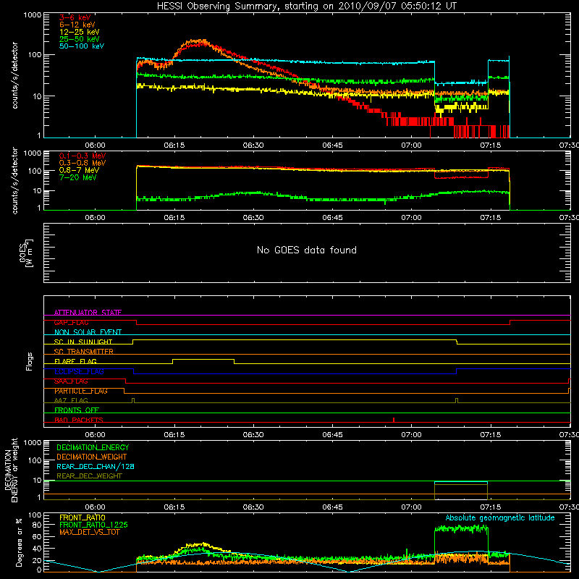Viewport: 579px width, 579px height.
Task: Pick the 50-100 keV legend label
Action: pos(82,46)
